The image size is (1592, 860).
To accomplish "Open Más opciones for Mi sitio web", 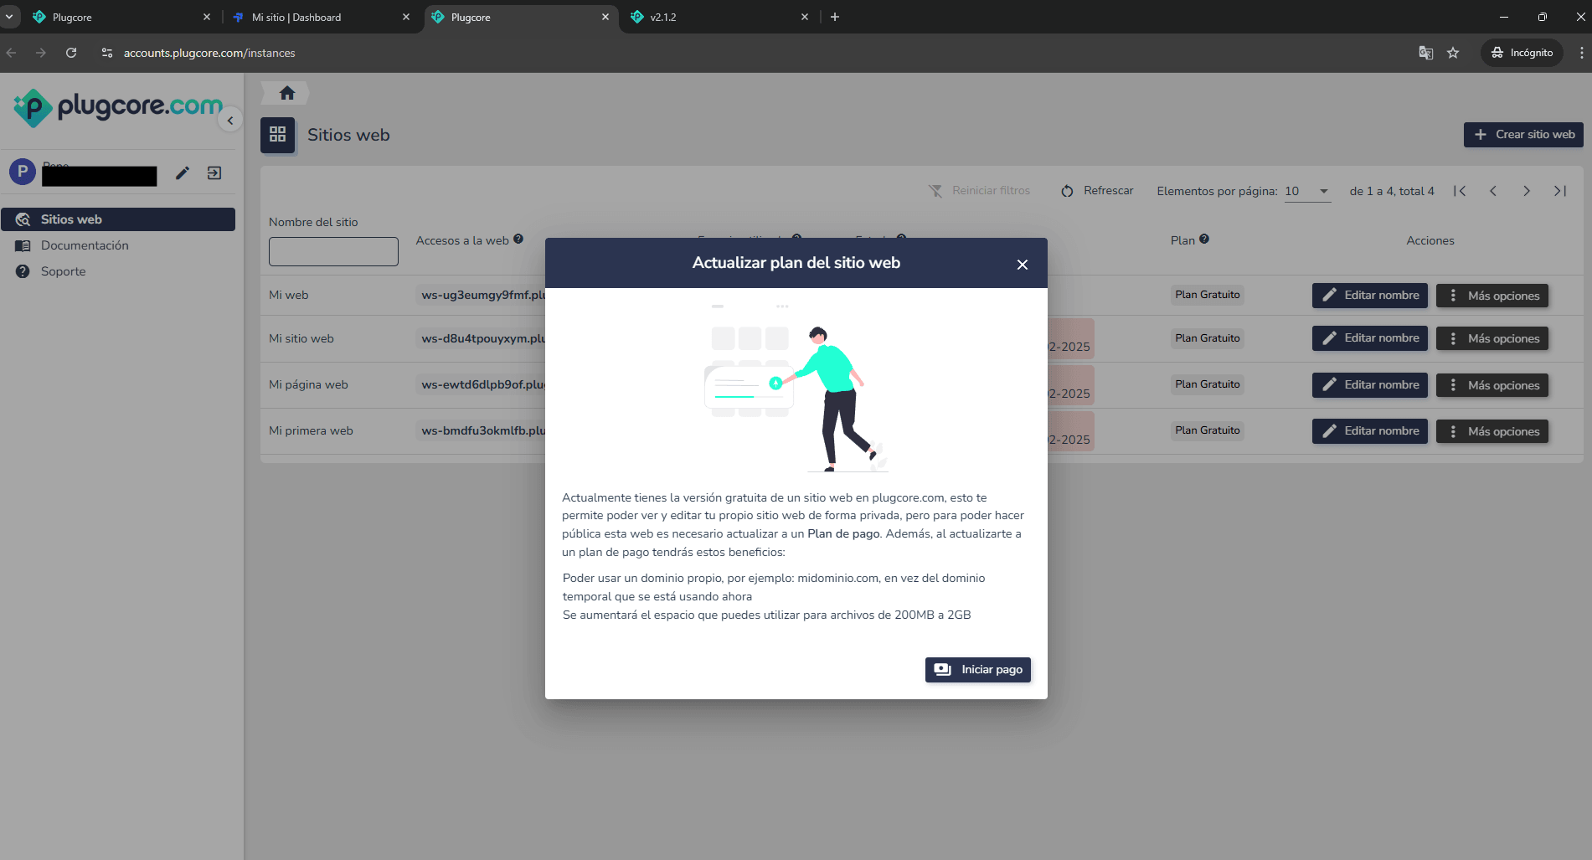I will point(1492,338).
